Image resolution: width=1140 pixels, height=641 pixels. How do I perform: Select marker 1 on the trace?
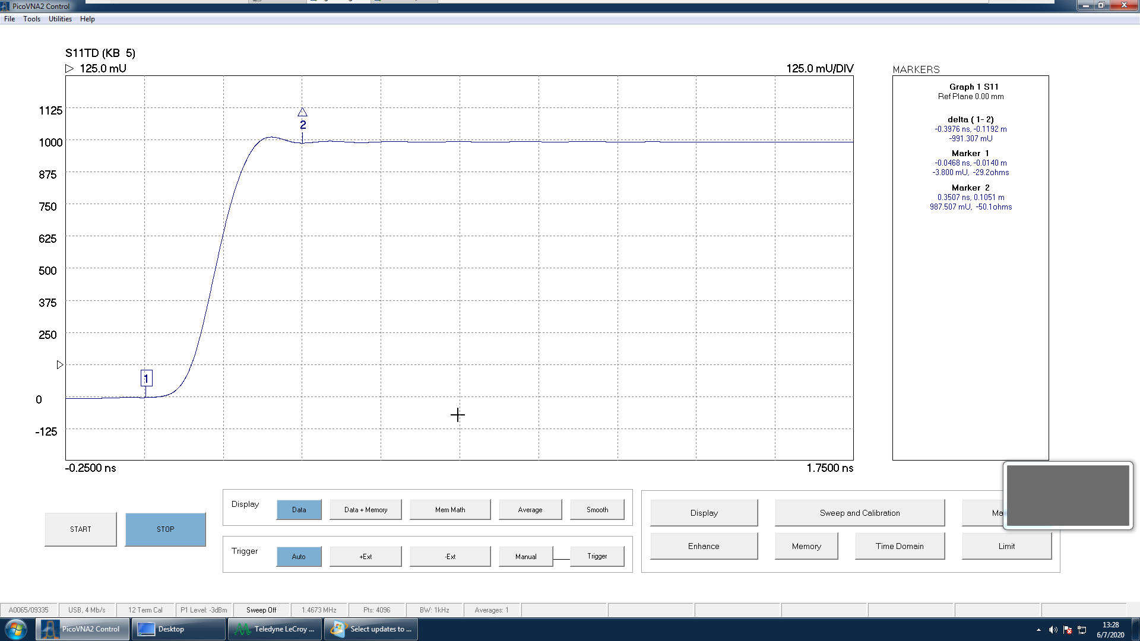point(146,378)
